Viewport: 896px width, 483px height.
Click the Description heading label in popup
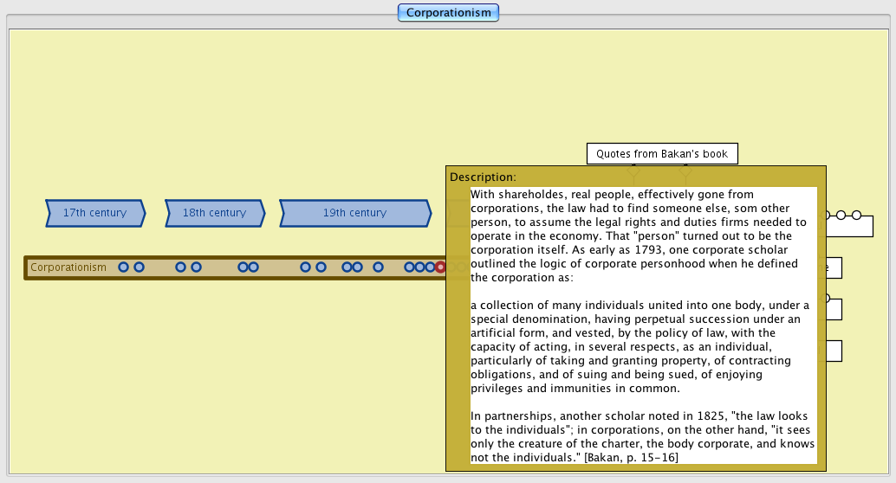483,177
